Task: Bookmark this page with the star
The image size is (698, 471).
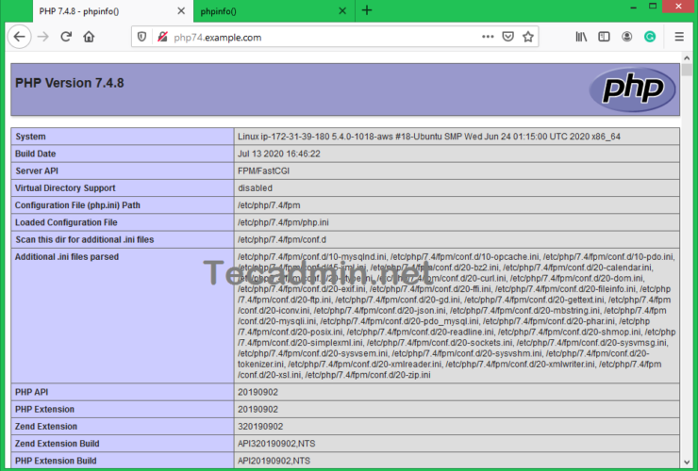Action: [x=529, y=37]
